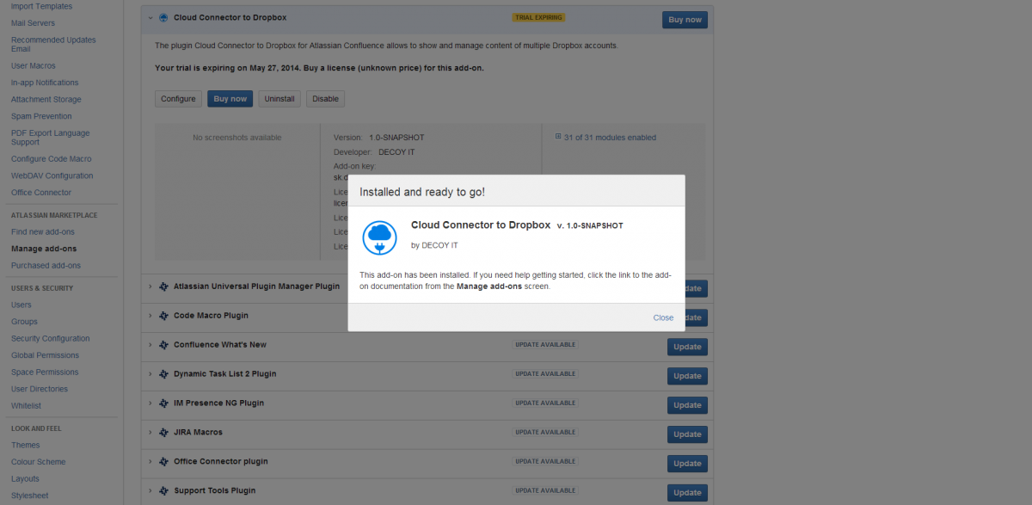Open User Directories in the sidebar
This screenshot has width=1032, height=505.
coord(40,389)
